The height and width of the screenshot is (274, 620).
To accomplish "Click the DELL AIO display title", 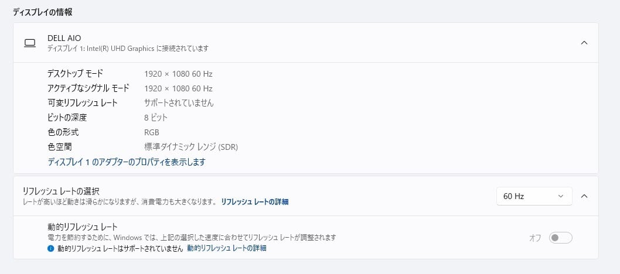I will click(x=64, y=38).
